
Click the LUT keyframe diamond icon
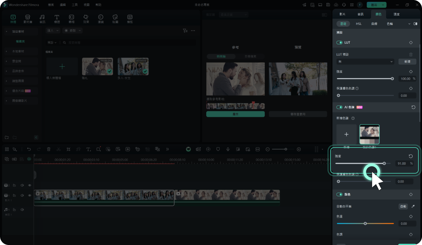tap(411, 42)
